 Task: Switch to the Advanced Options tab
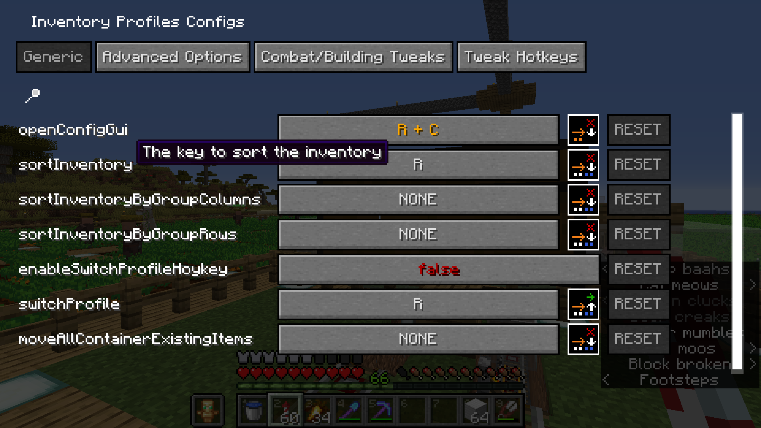(x=172, y=56)
